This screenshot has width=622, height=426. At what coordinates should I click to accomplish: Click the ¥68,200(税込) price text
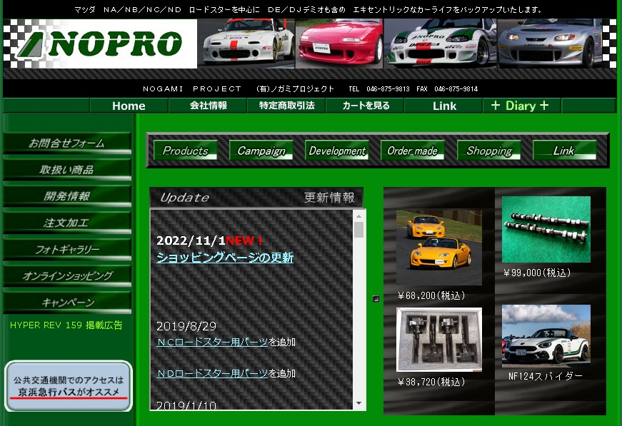431,295
